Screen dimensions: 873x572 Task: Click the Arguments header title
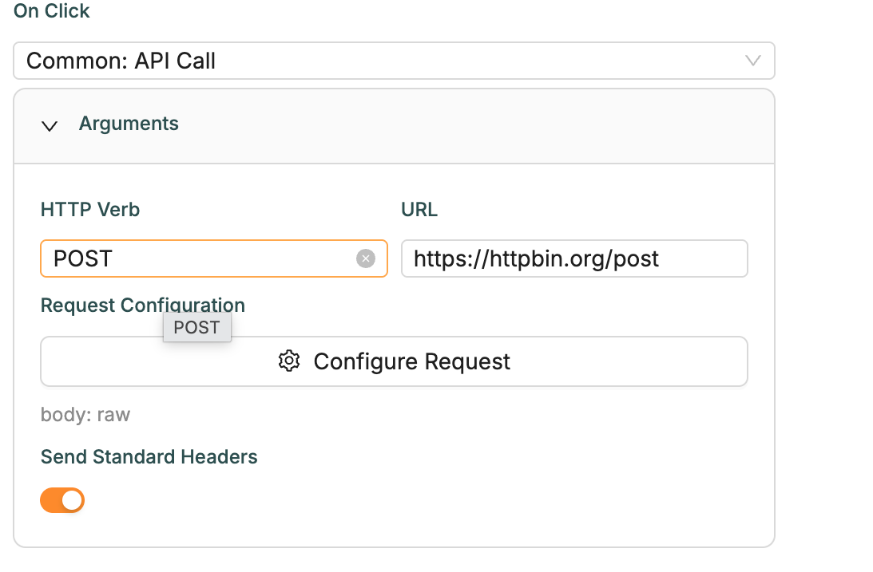point(129,124)
